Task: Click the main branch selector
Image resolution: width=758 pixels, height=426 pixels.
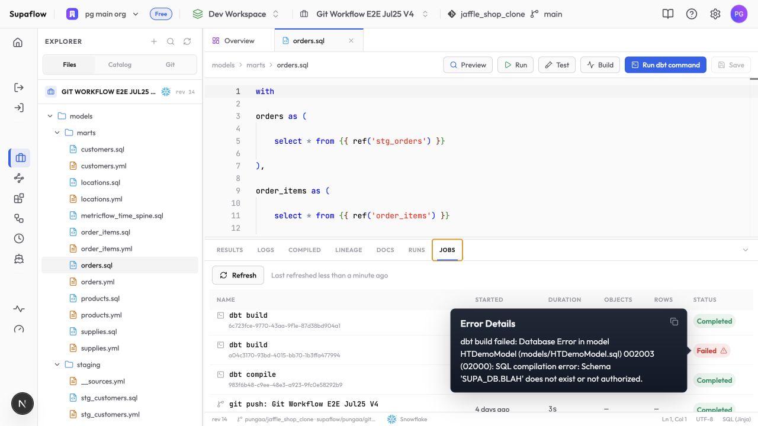Action: pyautogui.click(x=547, y=14)
